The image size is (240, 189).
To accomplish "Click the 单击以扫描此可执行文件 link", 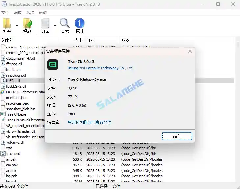I will (x=89, y=122).
